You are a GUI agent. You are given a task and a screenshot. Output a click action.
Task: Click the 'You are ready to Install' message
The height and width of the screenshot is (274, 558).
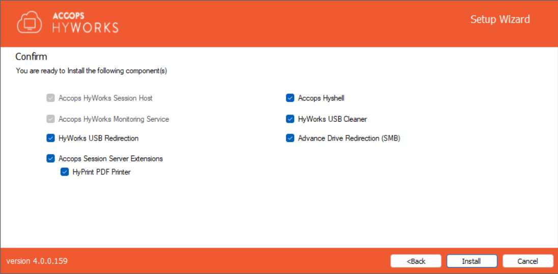[92, 71]
